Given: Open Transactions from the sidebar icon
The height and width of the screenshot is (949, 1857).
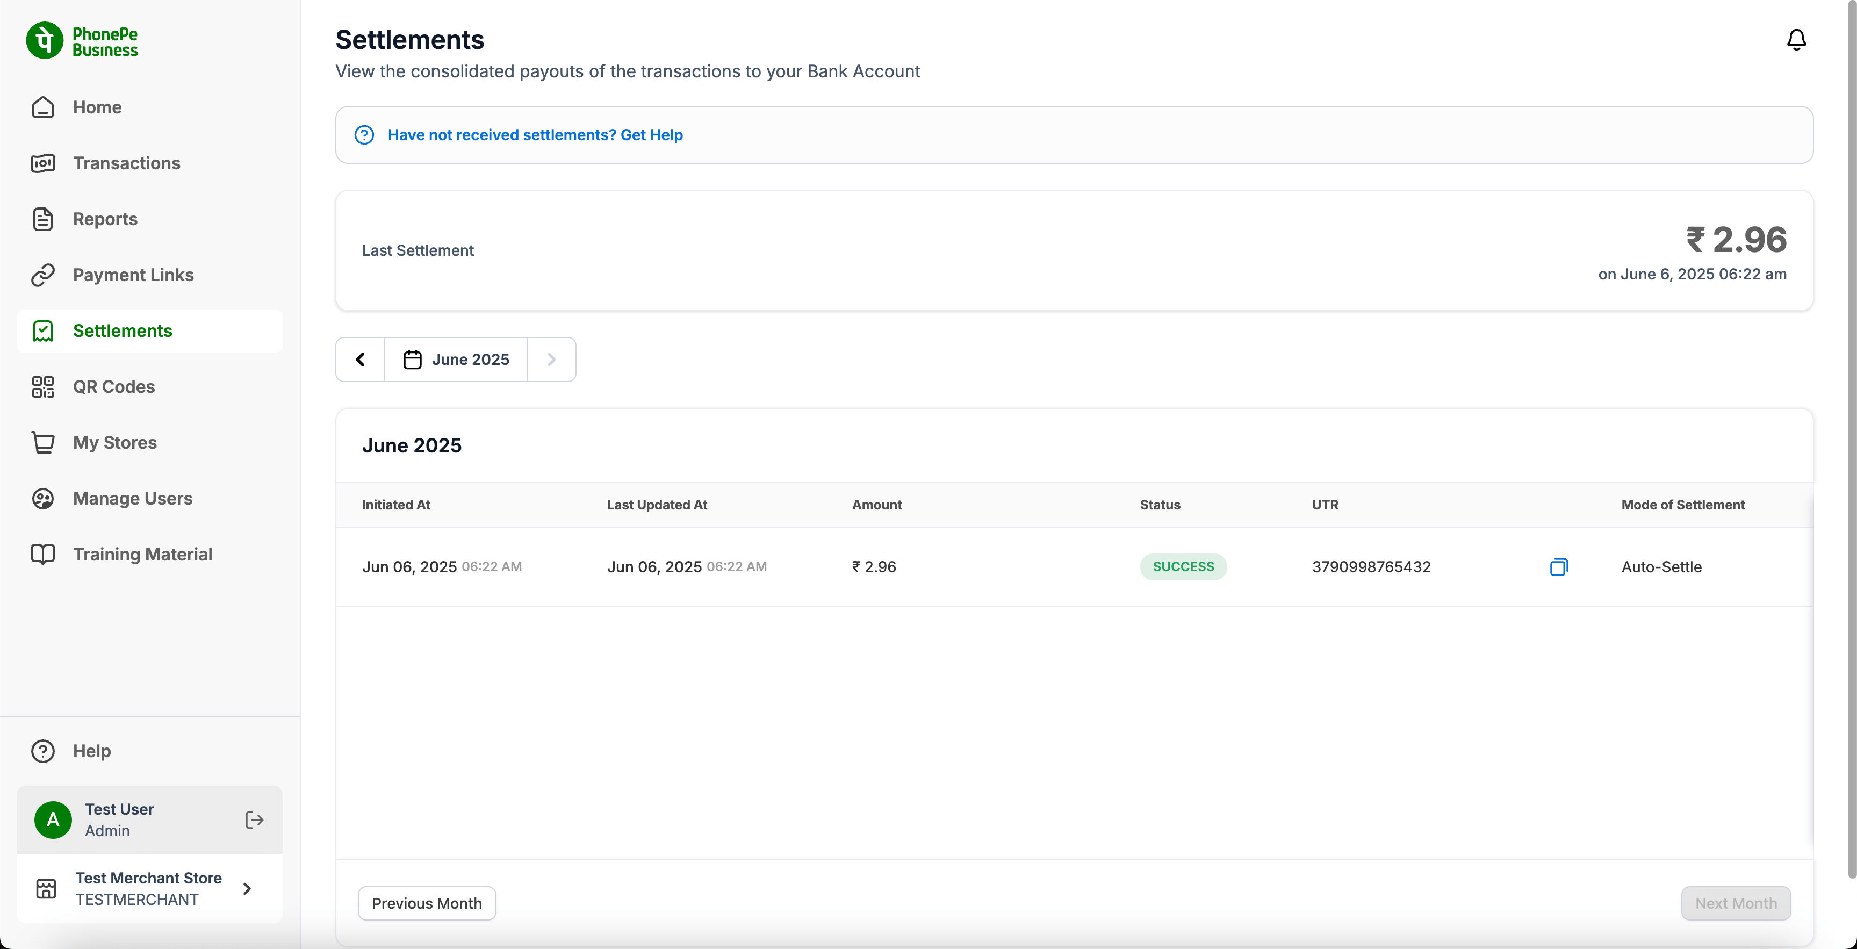Looking at the screenshot, I should coord(42,163).
